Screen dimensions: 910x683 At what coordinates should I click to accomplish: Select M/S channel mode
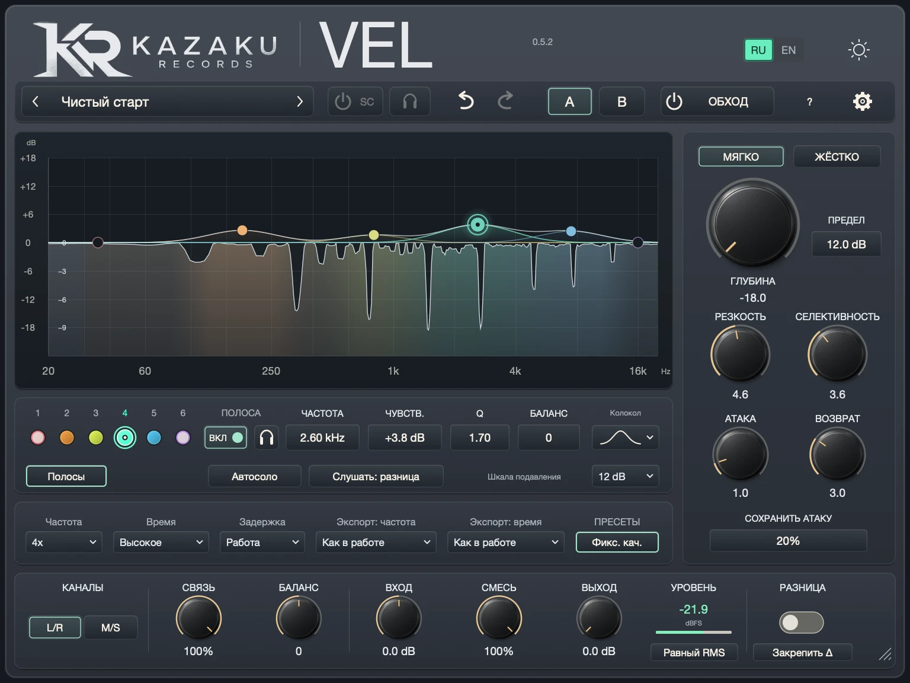click(x=111, y=627)
